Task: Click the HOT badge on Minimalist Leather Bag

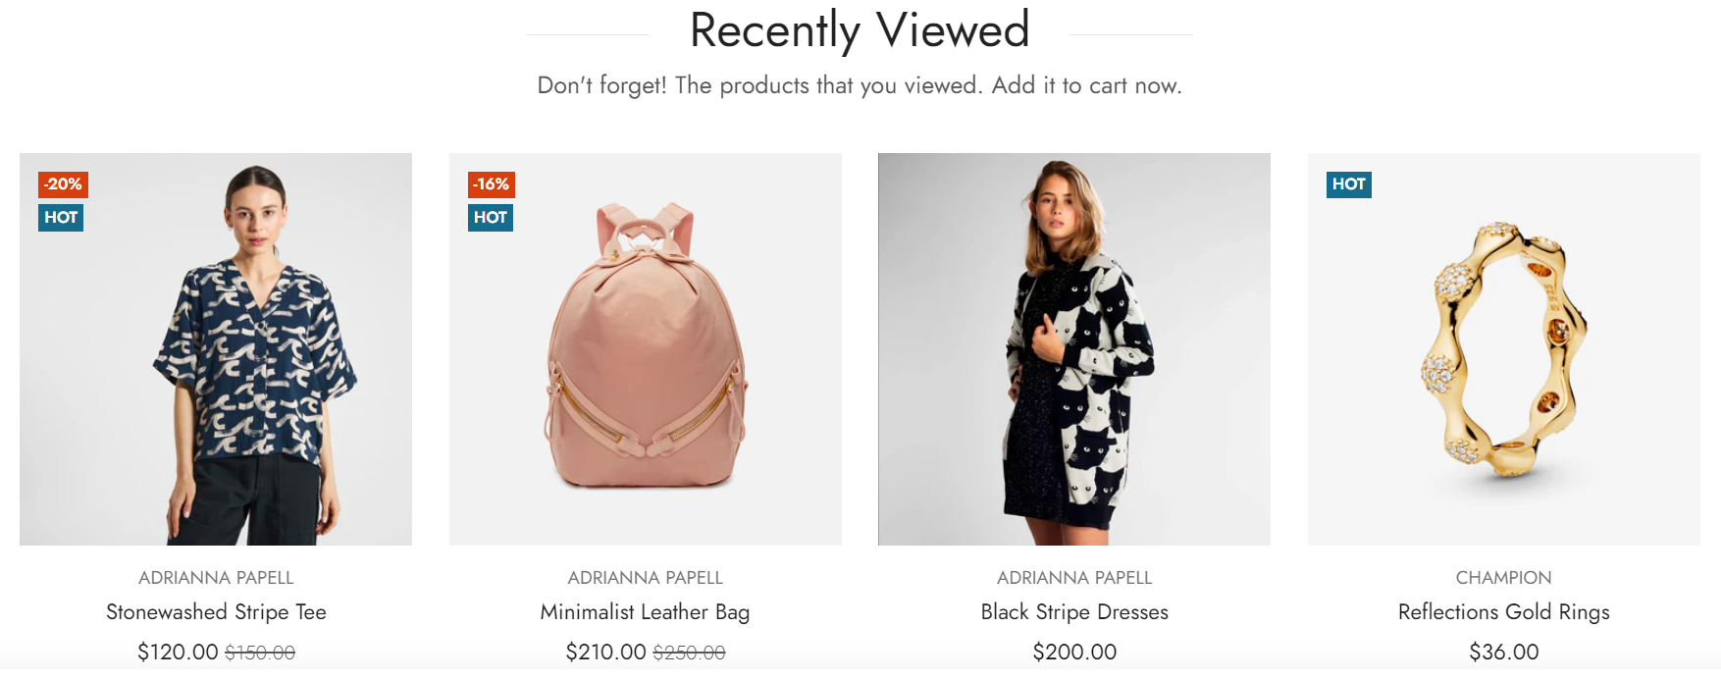Action: point(491,218)
